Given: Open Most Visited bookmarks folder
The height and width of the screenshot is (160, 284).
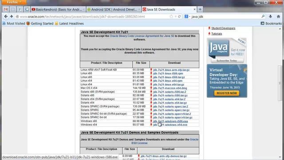Looking at the screenshot, I should 14,24.
